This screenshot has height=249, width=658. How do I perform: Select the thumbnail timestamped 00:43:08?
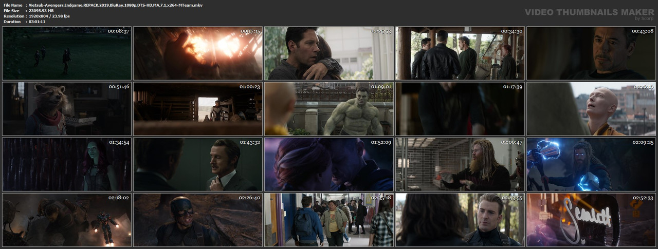(591, 53)
